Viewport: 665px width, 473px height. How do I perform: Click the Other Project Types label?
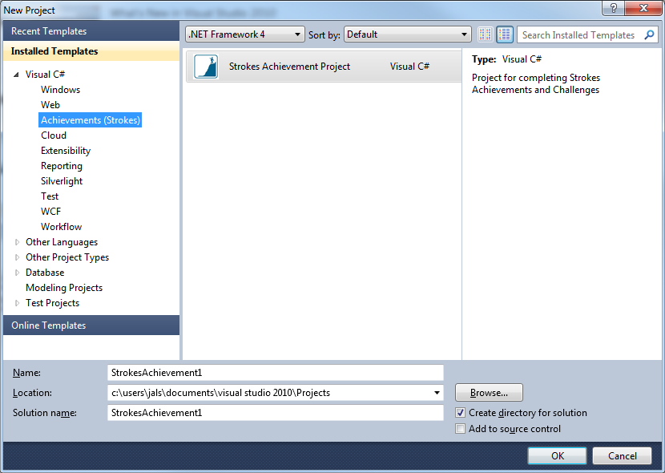point(67,257)
